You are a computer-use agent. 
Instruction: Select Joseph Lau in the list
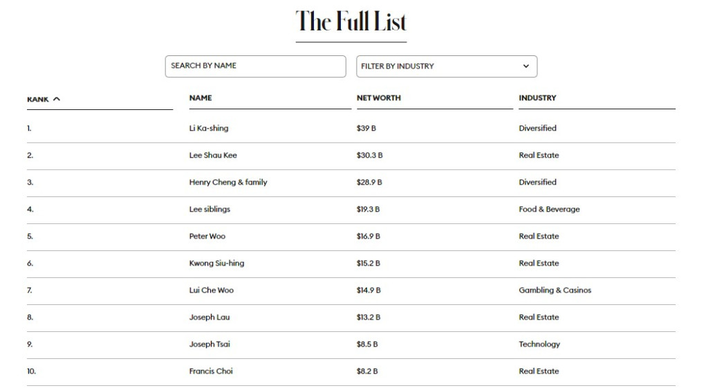209,317
